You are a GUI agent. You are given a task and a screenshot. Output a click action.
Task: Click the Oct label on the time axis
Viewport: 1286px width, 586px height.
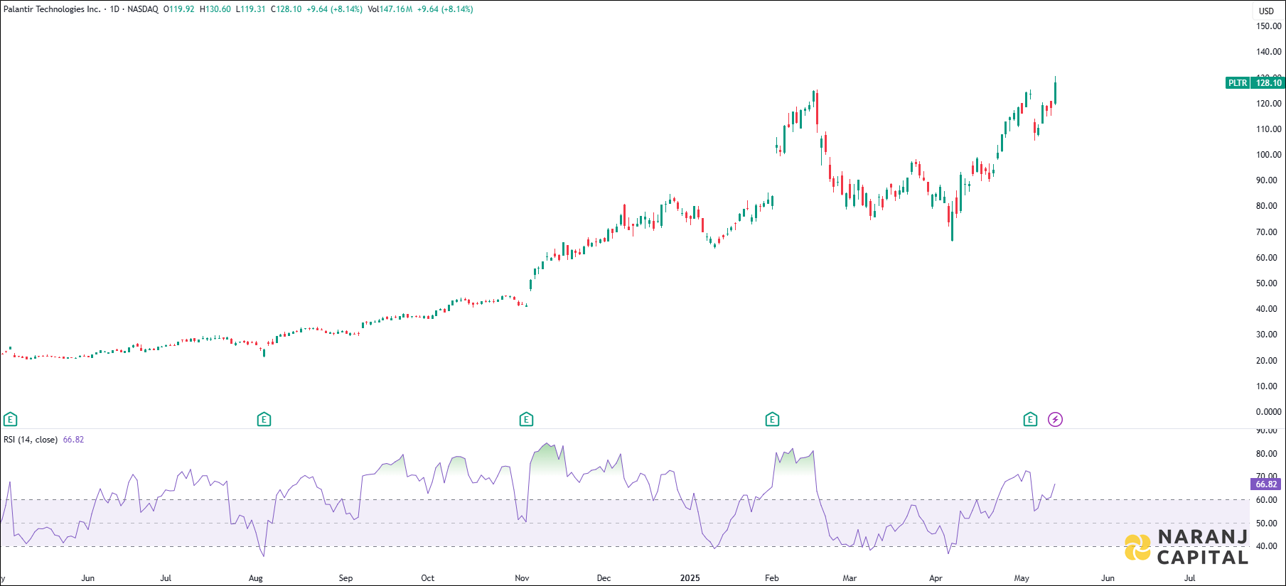(428, 578)
